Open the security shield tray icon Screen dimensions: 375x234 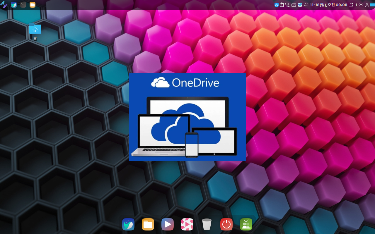click(287, 5)
